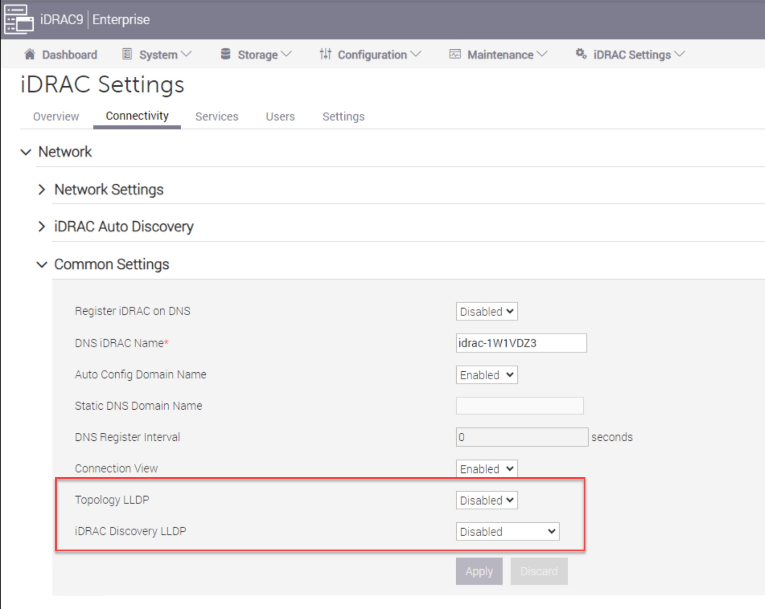Click the Discard button
This screenshot has width=765, height=609.
[539, 572]
